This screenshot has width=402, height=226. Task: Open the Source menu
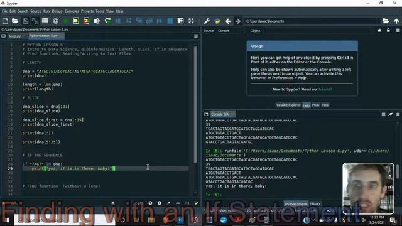pyautogui.click(x=36, y=11)
